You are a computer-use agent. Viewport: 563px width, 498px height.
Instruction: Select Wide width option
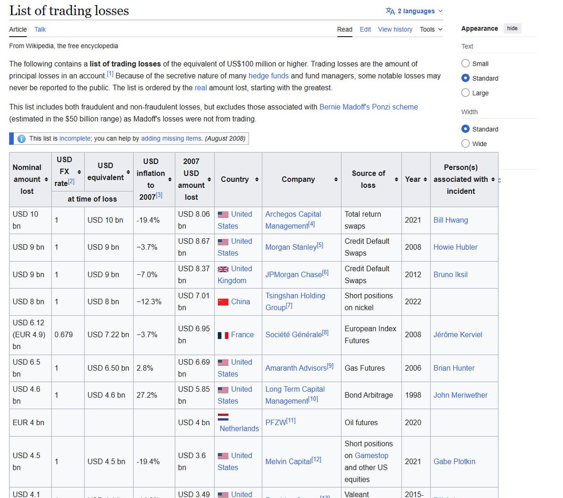(465, 143)
